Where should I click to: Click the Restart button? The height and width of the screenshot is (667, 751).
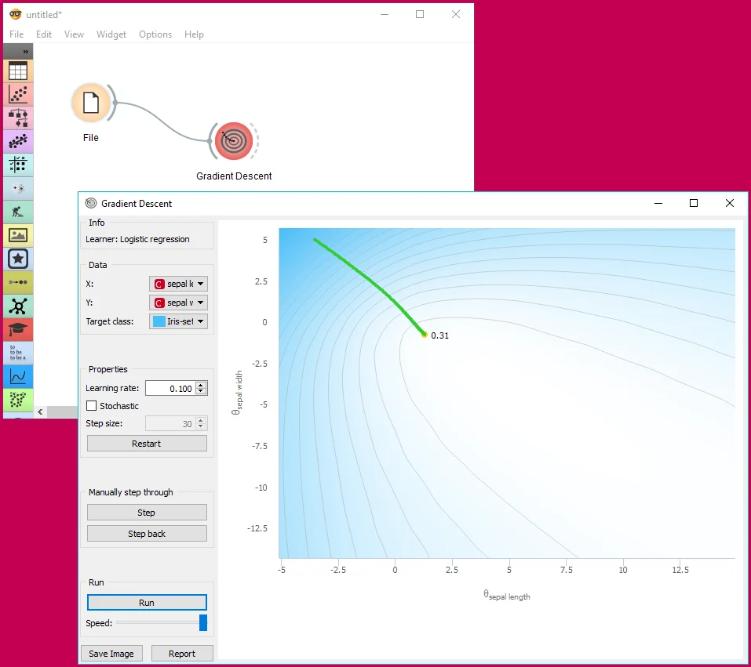(x=147, y=444)
